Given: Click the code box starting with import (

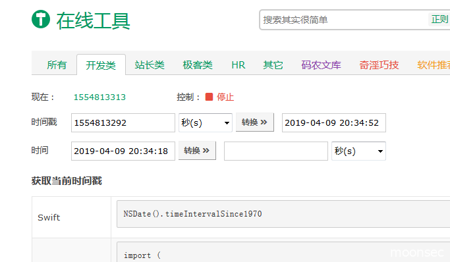Looking at the screenshot, I should pos(283,252).
